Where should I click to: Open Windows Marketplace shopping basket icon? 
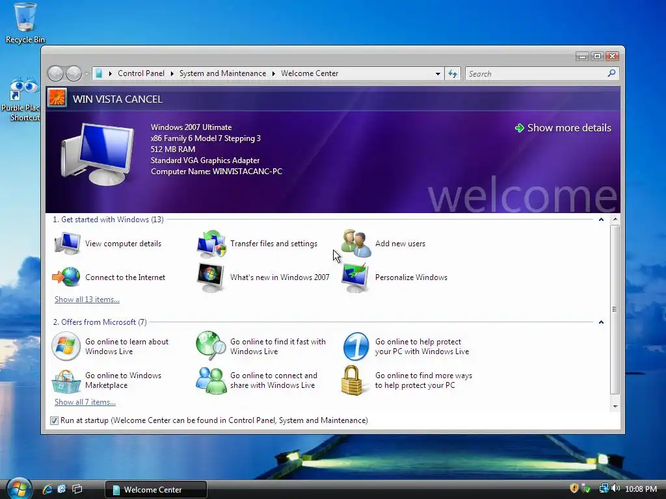[x=66, y=381]
